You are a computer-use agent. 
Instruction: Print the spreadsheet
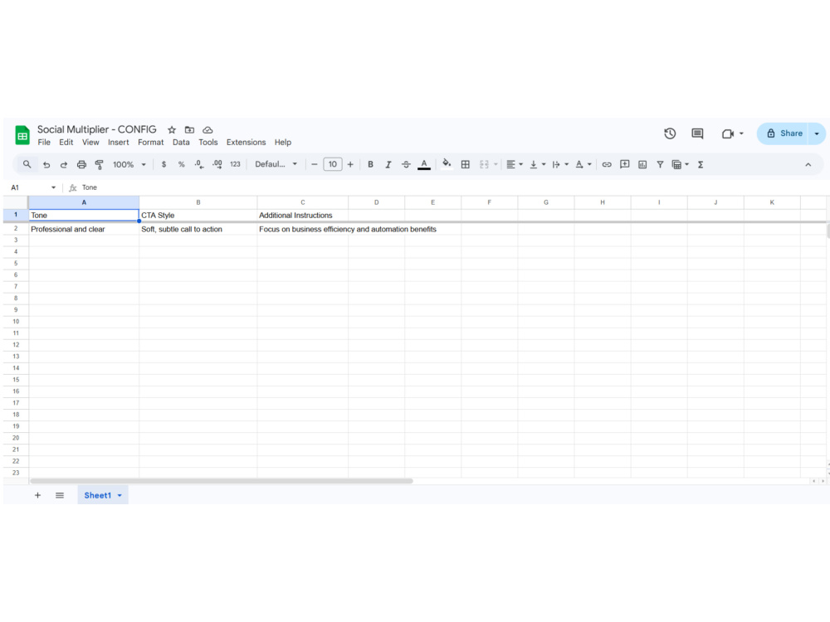[x=81, y=164]
